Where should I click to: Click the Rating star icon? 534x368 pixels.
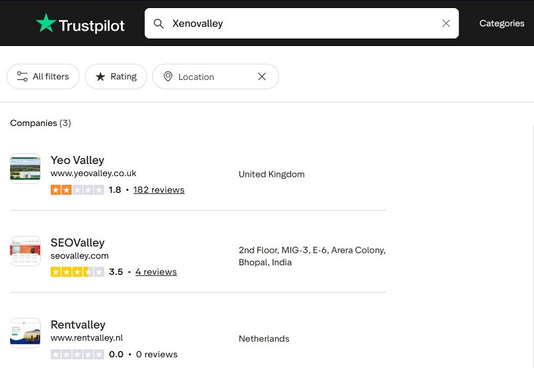100,77
